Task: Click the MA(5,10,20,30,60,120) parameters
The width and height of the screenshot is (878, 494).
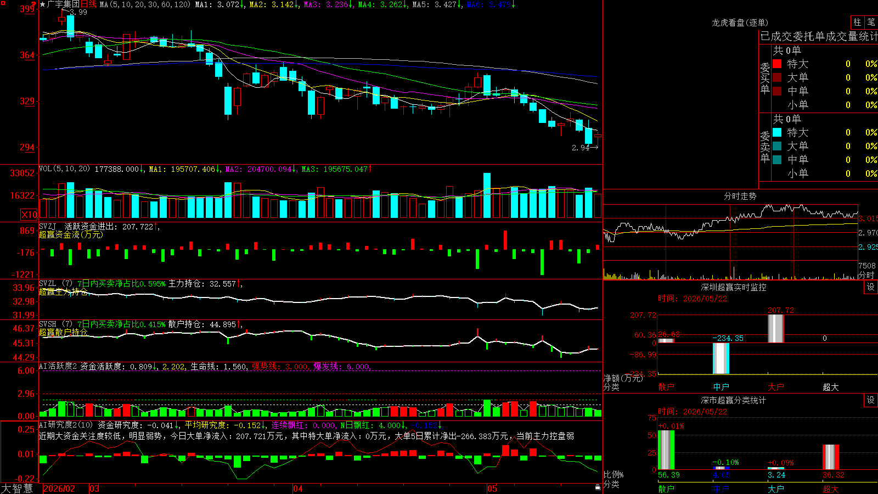Action: point(145,4)
